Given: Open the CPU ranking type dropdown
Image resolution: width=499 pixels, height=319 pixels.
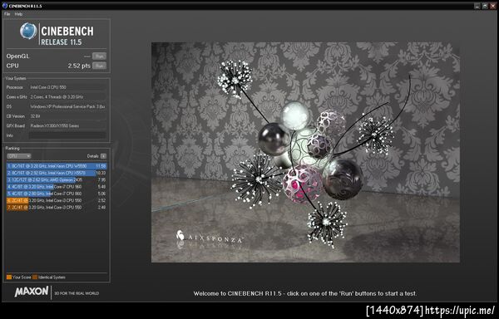Looking at the screenshot, I should click(19, 156).
